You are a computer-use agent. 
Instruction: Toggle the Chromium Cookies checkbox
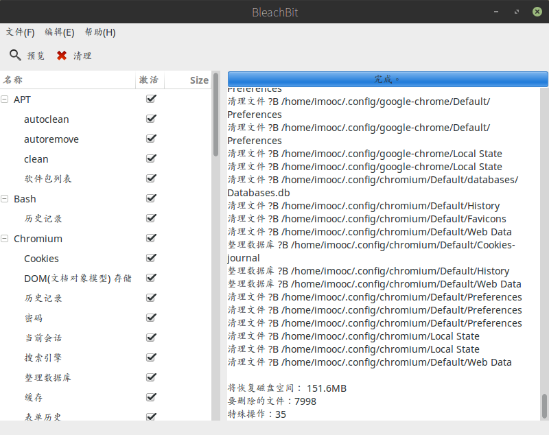[151, 258]
